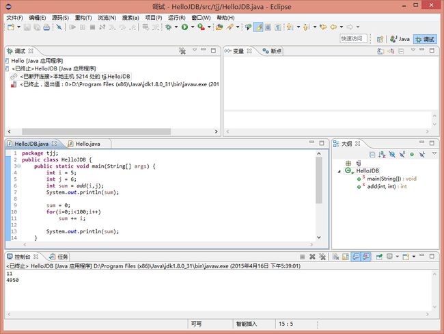
Task: Switch to the 任务 tab
Action: pyautogui.click(x=59, y=257)
